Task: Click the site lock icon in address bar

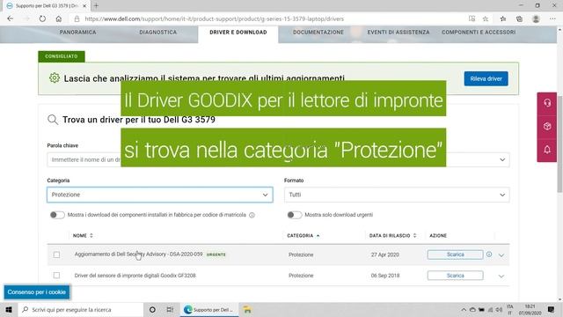Action: click(77, 18)
